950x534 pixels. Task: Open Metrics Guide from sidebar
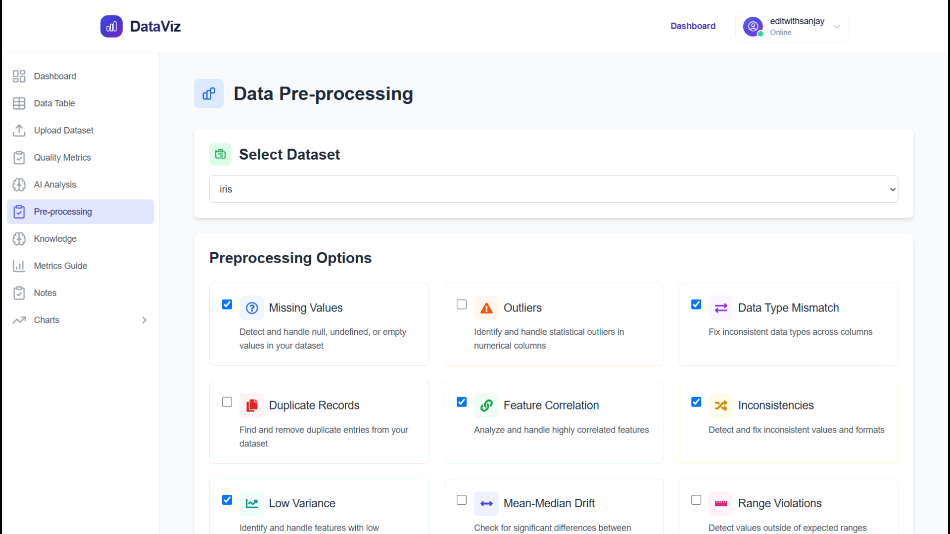coord(60,266)
